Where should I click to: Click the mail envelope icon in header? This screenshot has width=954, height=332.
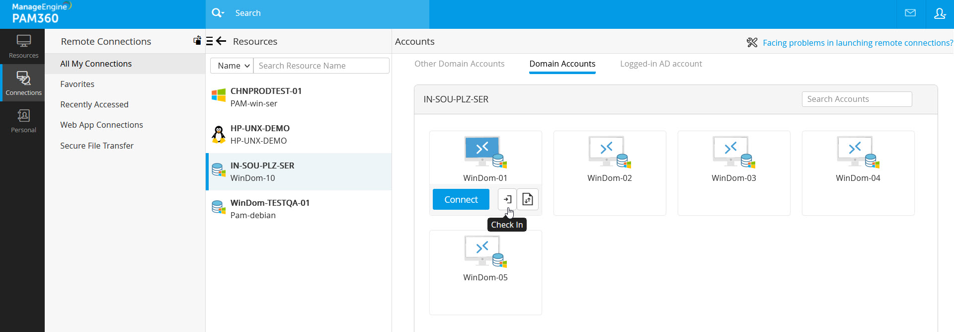910,13
